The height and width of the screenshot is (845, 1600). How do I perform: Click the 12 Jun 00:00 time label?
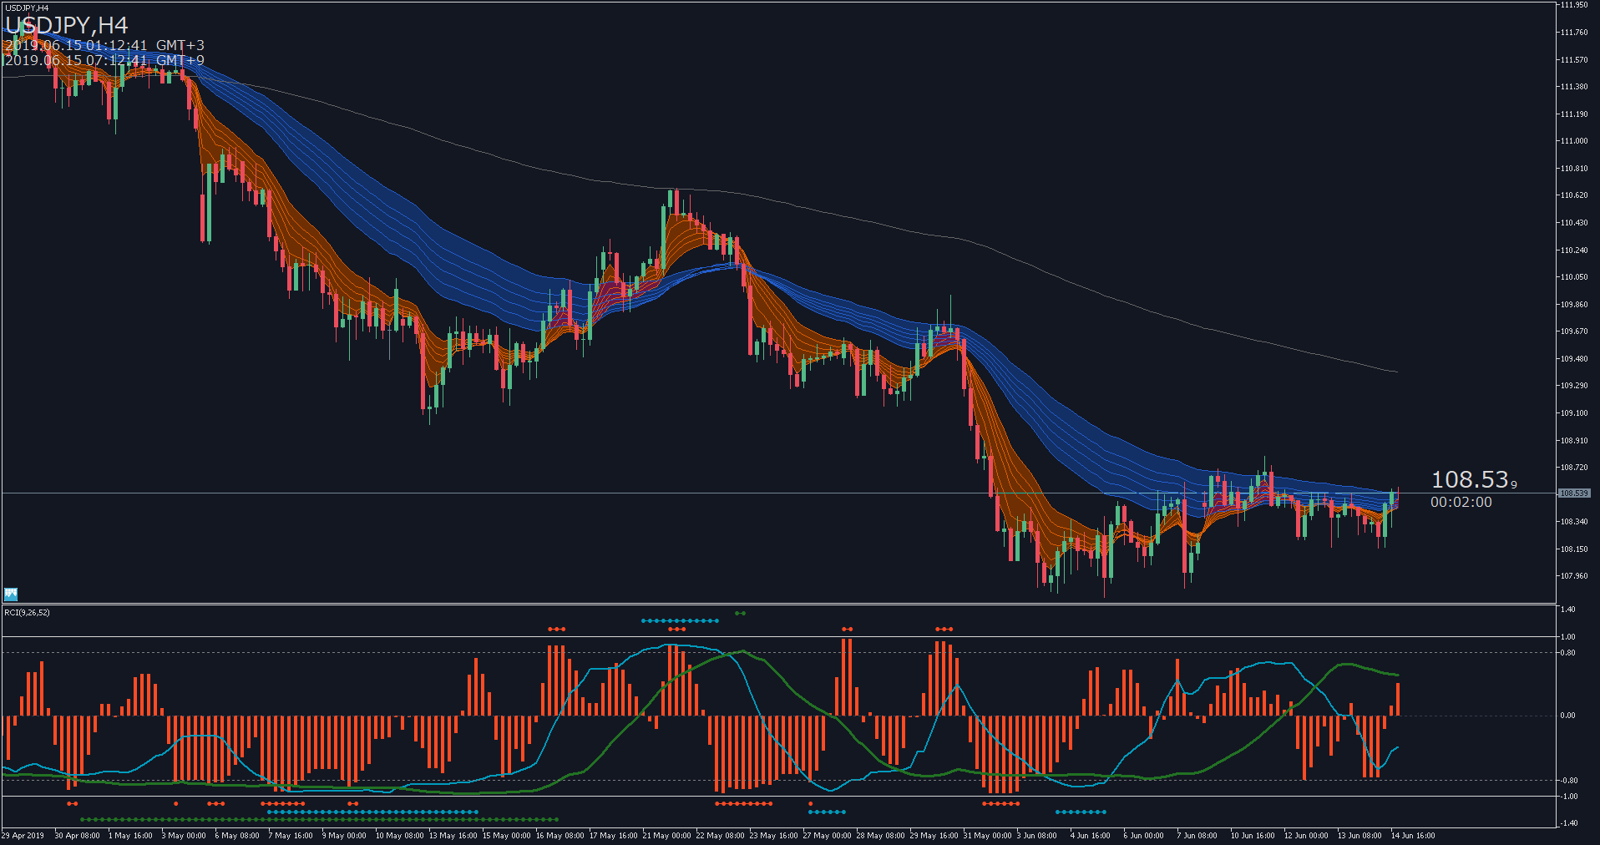tap(1307, 836)
